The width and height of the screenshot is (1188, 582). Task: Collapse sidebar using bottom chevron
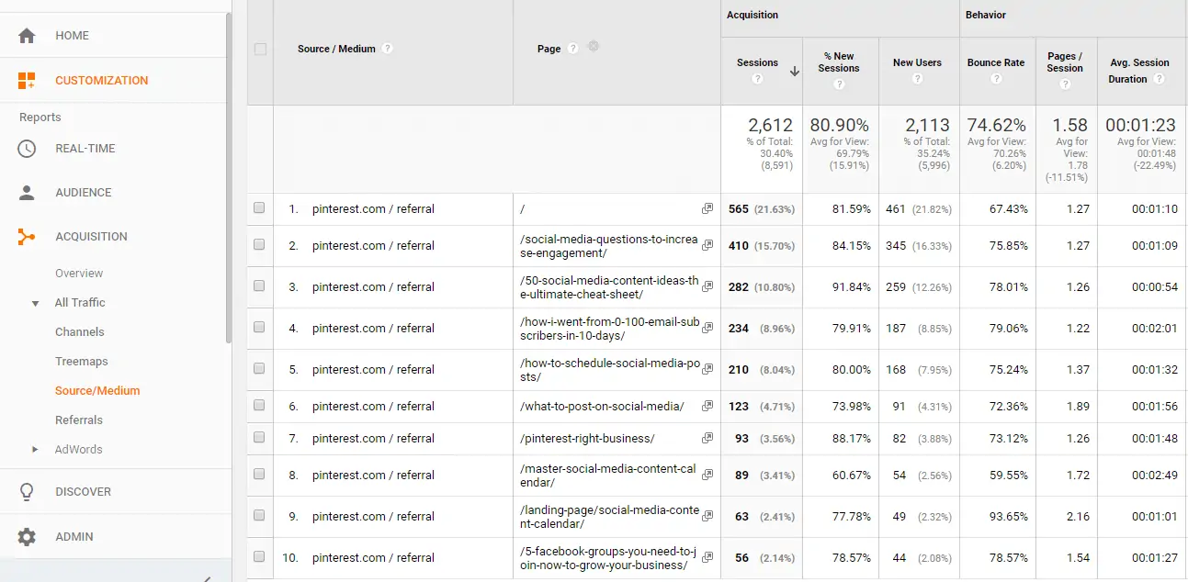point(207,578)
